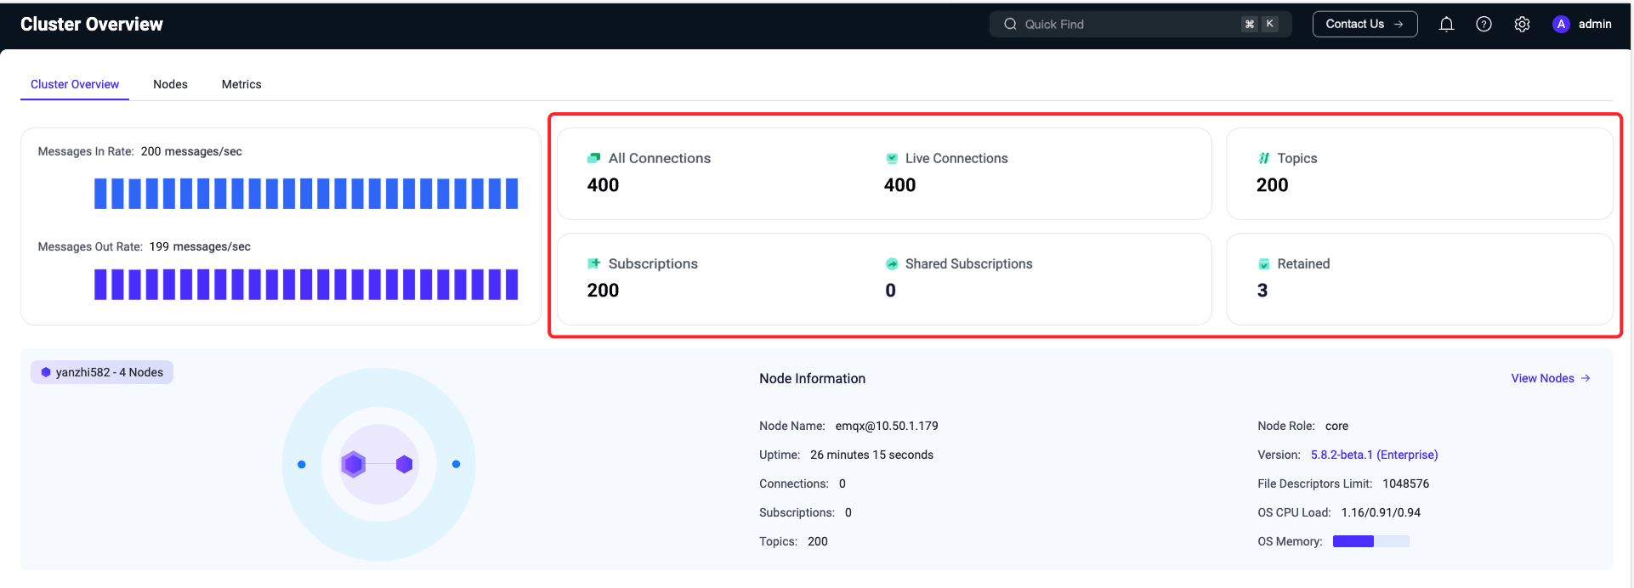1634x588 pixels.
Task: Click the 5.8.2-beta.1 (Enterprise) version link
Action: (1374, 455)
